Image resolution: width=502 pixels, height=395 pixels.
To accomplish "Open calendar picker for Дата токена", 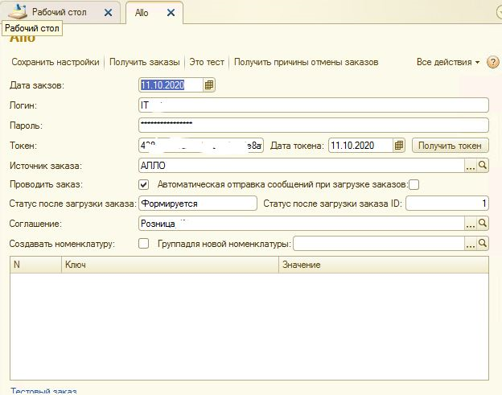I will (x=398, y=146).
